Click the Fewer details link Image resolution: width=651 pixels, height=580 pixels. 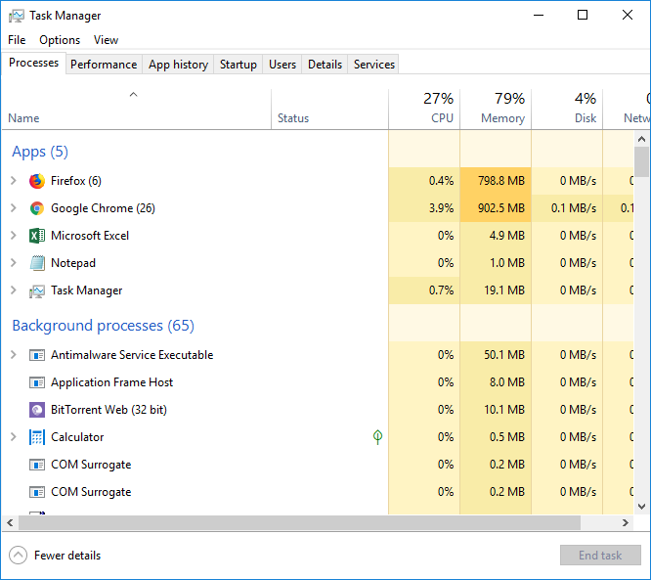click(x=67, y=556)
